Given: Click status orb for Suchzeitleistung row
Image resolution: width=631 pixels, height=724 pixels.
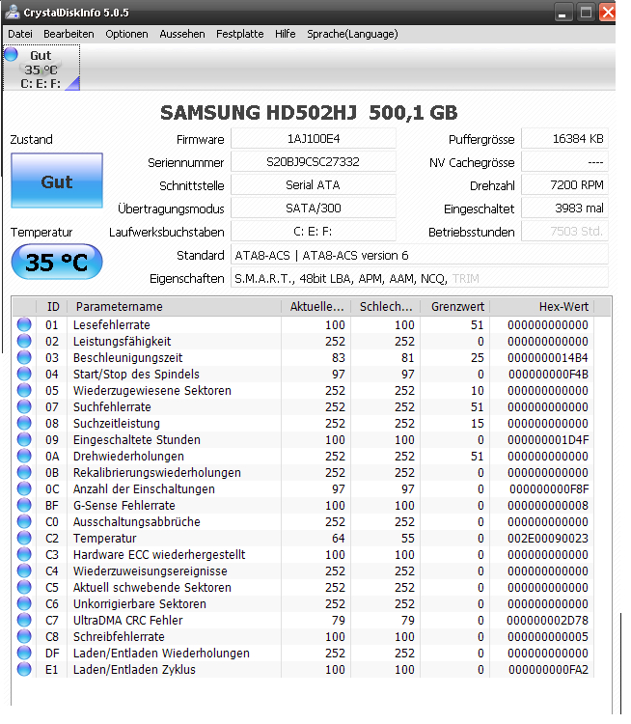Looking at the screenshot, I should click(24, 423).
